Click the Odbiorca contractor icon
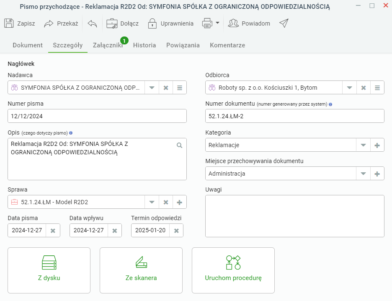392x301 pixels. pos(212,88)
